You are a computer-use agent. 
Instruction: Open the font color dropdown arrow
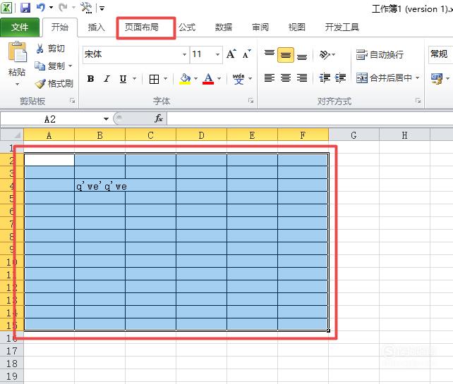(x=219, y=78)
